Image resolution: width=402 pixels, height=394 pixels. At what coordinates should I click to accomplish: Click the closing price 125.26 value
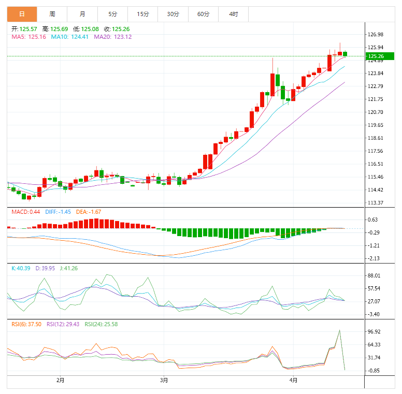click(x=121, y=29)
